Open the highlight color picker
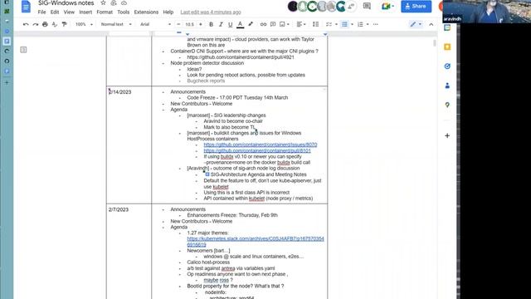This screenshot has height=299, width=531. pyautogui.click(x=251, y=24)
